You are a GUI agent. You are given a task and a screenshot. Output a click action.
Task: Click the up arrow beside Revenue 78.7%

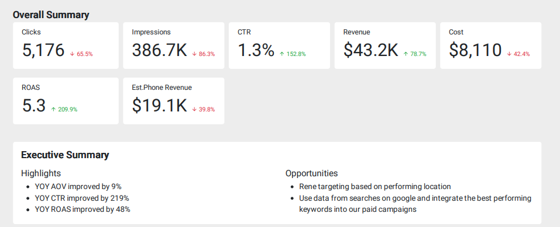pos(406,54)
